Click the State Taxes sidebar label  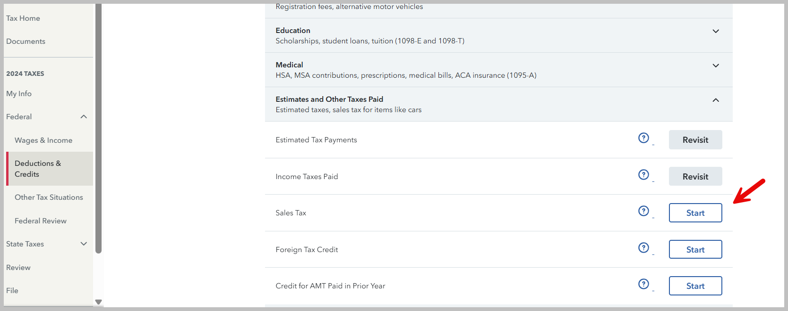tap(25, 244)
